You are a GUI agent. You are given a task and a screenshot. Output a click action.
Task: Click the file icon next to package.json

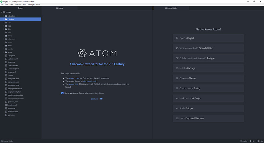point(6,102)
